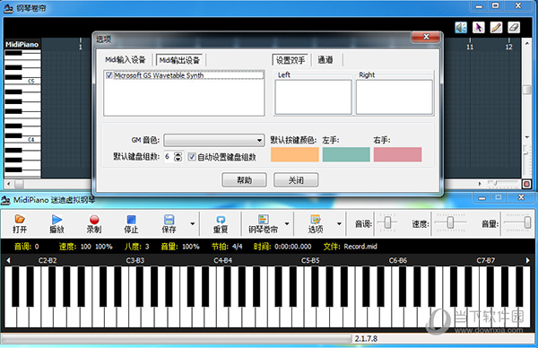Click the MidiPiano app icon in title bar
538x348 pixels.
[x=5, y=200]
